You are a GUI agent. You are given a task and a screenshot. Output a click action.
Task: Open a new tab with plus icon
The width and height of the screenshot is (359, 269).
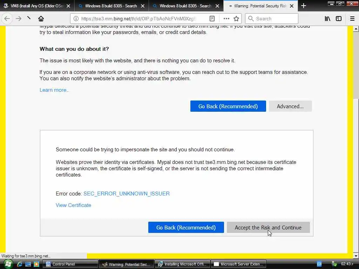pyautogui.click(x=304, y=6)
